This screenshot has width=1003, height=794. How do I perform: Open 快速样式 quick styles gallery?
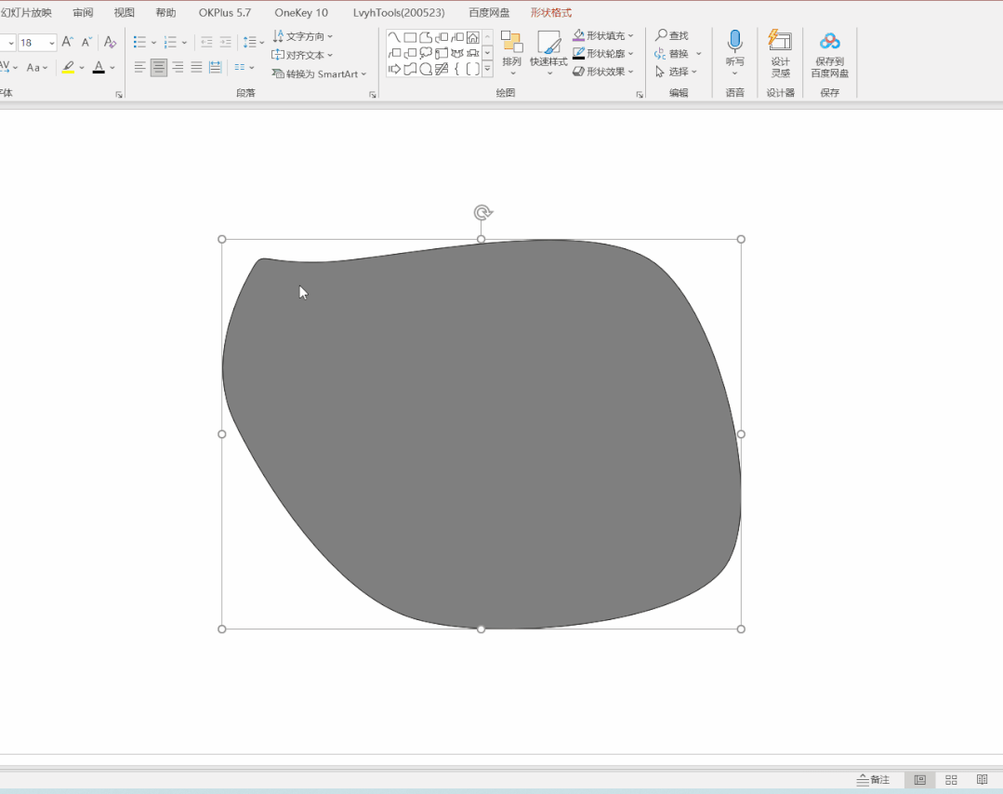(548, 53)
